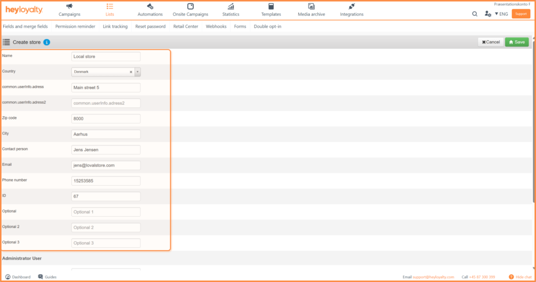Click the Media archive image icon
The height and width of the screenshot is (282, 536).
coord(311,6)
